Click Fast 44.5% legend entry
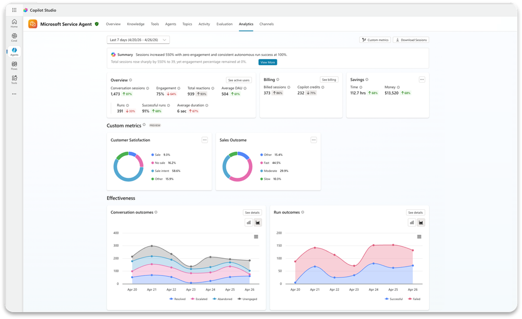The height and width of the screenshot is (319, 522). click(x=270, y=163)
